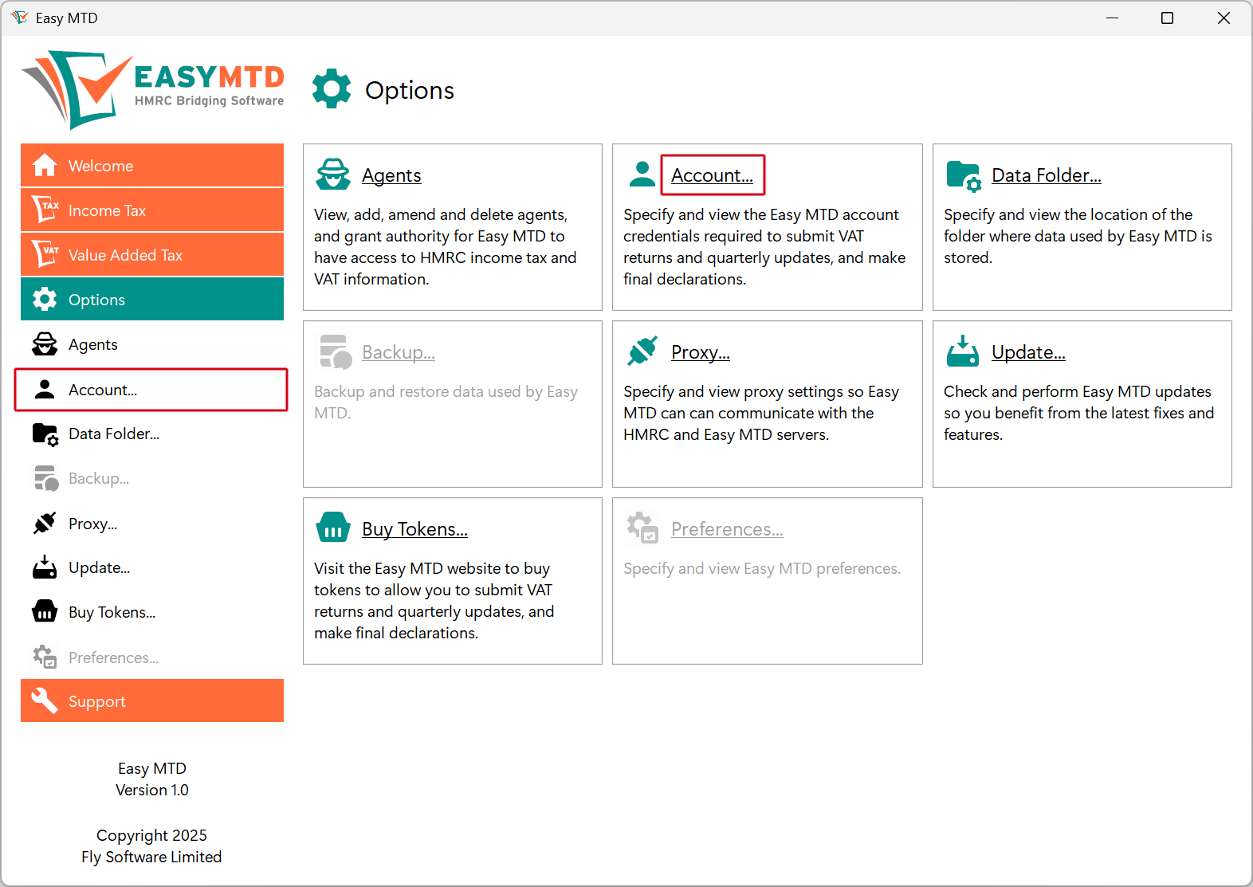The width and height of the screenshot is (1253, 887).
Task: Maximize the Easy MTD window
Action: (x=1167, y=18)
